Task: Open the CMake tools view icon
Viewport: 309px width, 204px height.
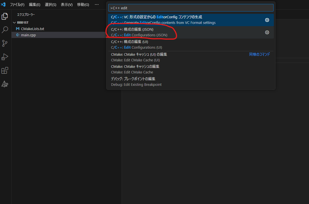Action: click(x=5, y=84)
